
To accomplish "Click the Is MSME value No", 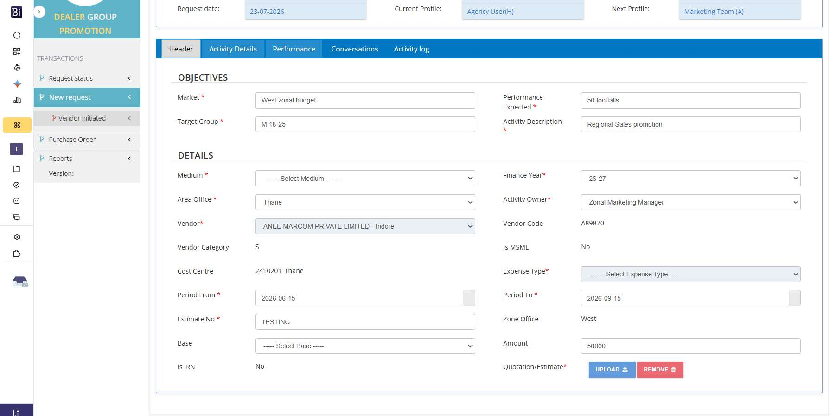I will point(586,247).
